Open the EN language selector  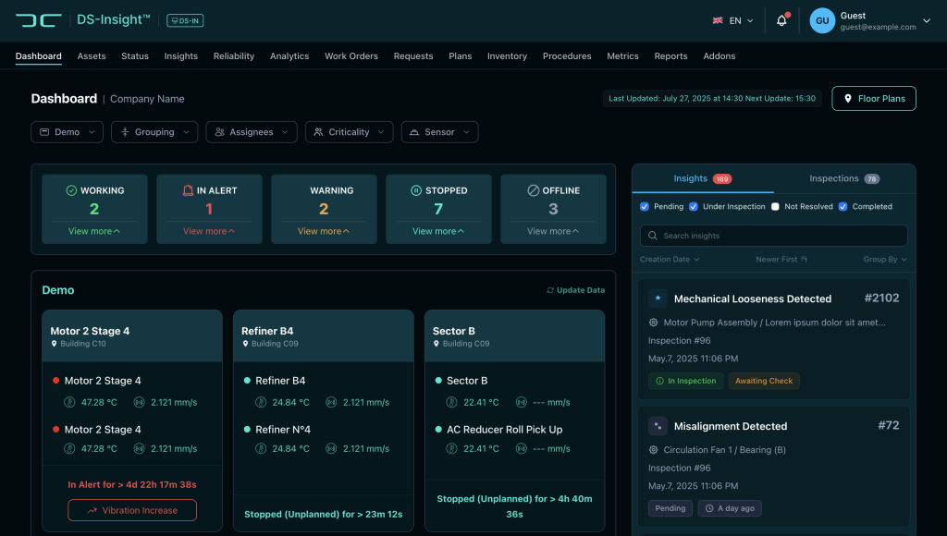pyautogui.click(x=732, y=20)
